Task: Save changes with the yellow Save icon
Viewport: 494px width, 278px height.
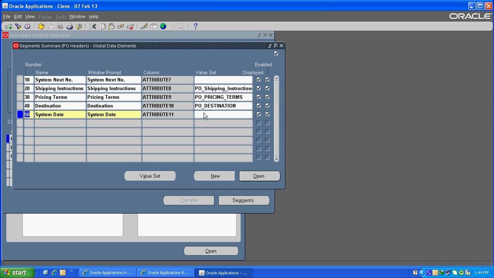Action: click(x=41, y=27)
